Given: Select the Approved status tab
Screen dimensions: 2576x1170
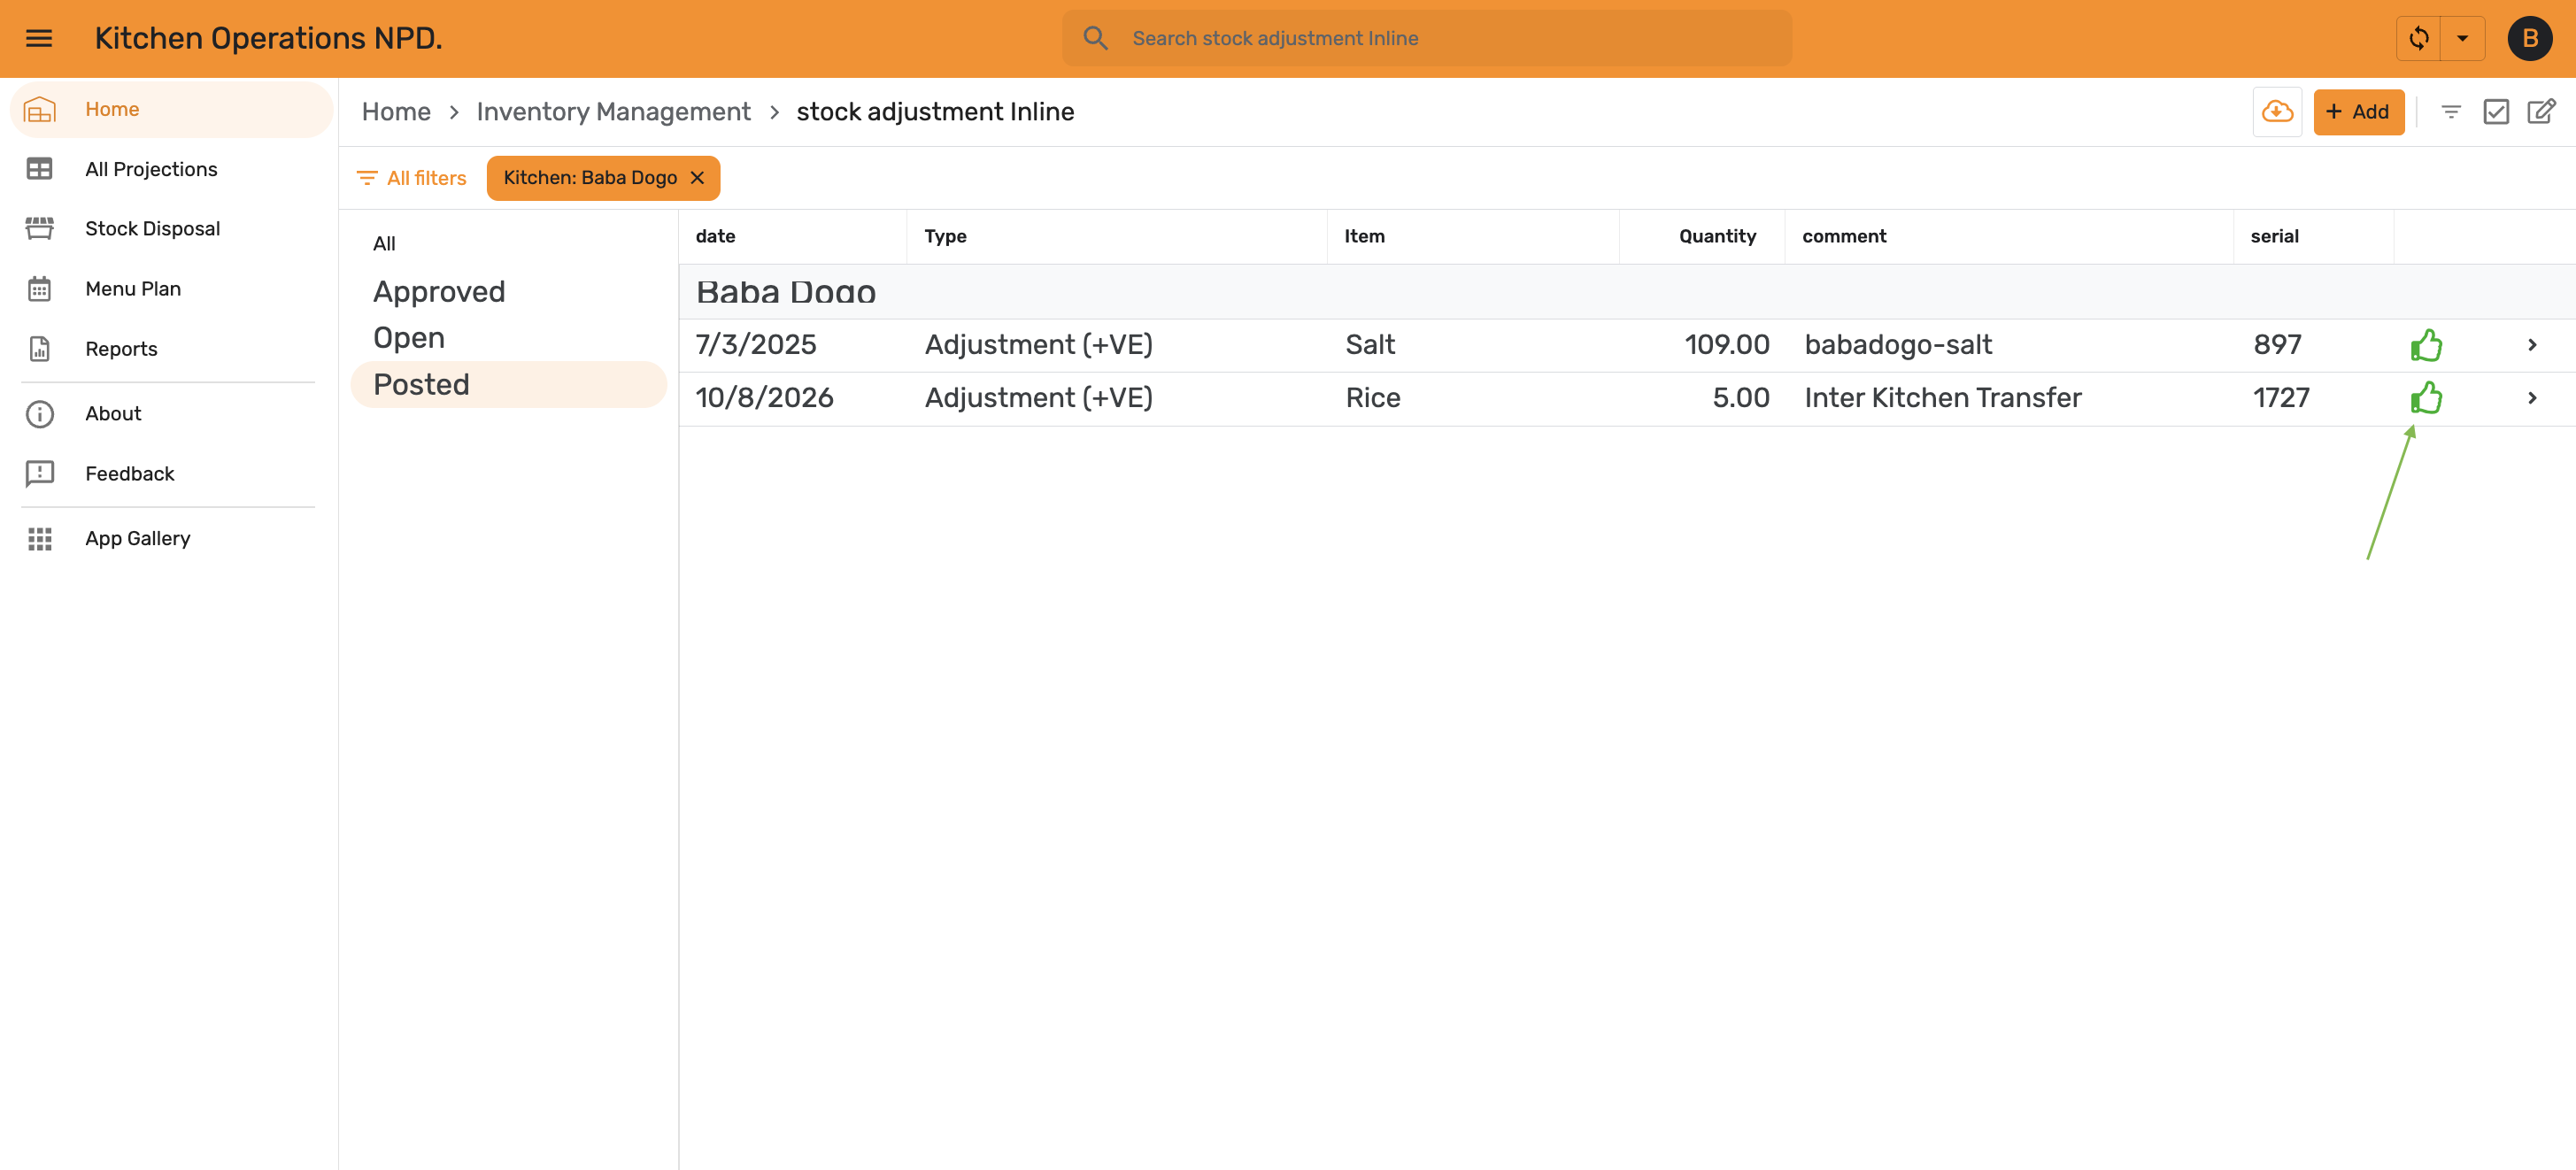Looking at the screenshot, I should coord(439,291).
